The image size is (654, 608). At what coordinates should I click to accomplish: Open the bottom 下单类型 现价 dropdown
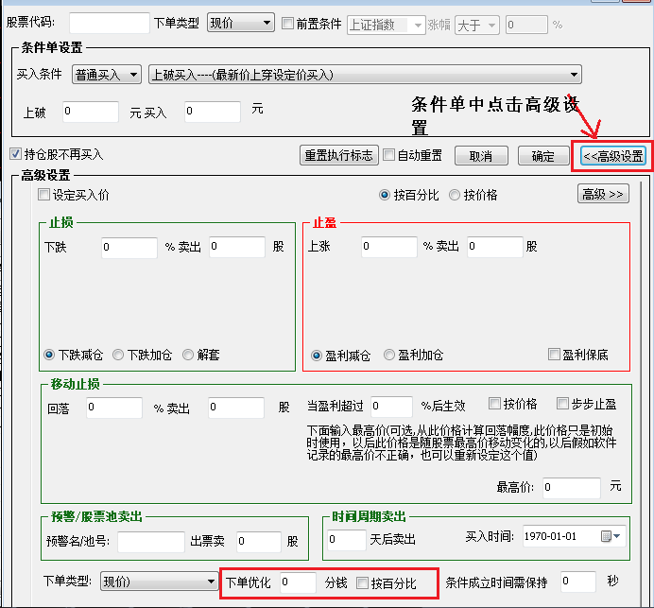coord(159,582)
